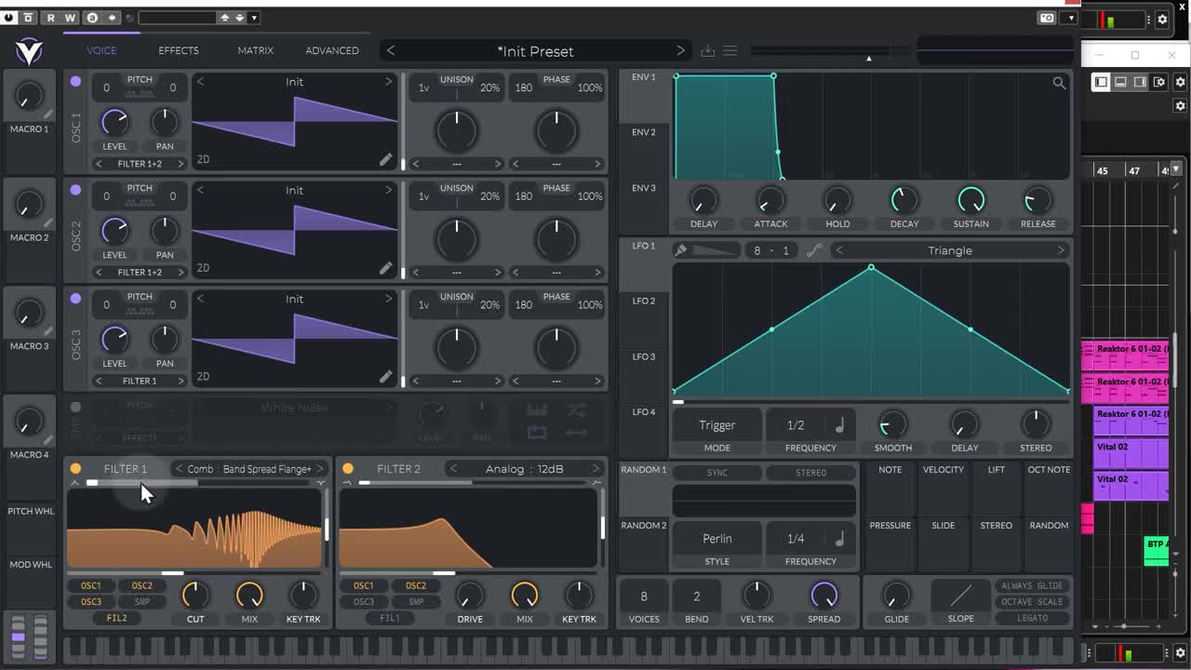Select the LFO 1 paint brush icon

(681, 250)
